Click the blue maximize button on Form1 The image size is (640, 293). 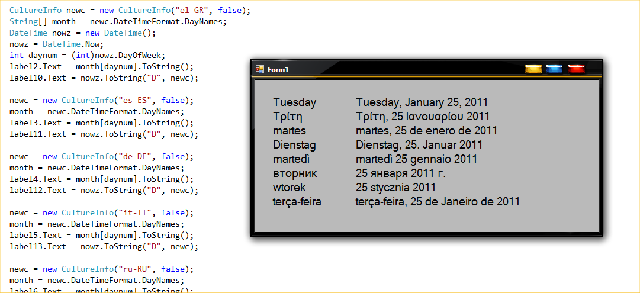[x=555, y=69]
